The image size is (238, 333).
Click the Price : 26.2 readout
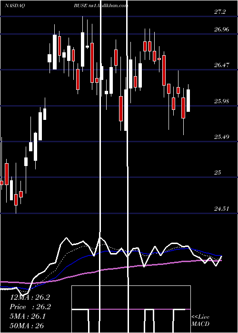[x=30, y=307]
